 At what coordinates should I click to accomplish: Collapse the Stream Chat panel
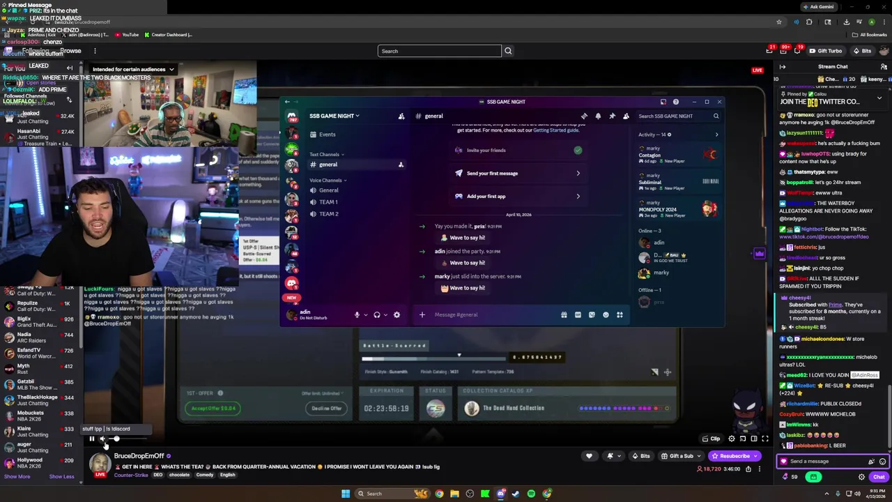[783, 67]
